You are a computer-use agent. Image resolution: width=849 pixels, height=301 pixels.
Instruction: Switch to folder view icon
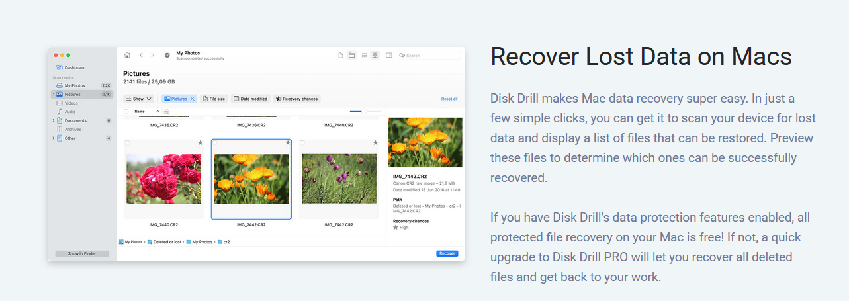(352, 55)
